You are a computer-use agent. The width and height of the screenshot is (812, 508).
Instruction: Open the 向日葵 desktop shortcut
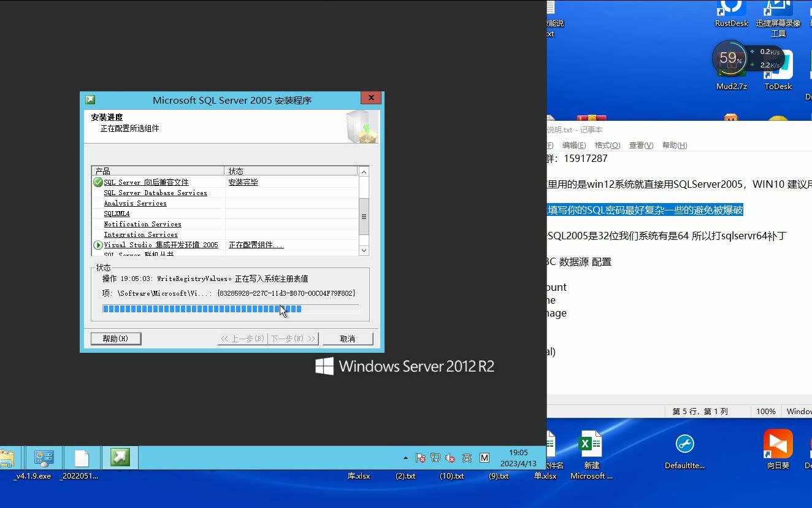[x=778, y=449]
